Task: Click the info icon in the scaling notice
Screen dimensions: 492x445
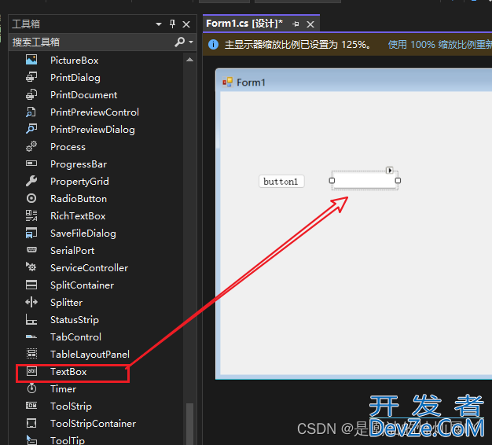Action: point(213,45)
